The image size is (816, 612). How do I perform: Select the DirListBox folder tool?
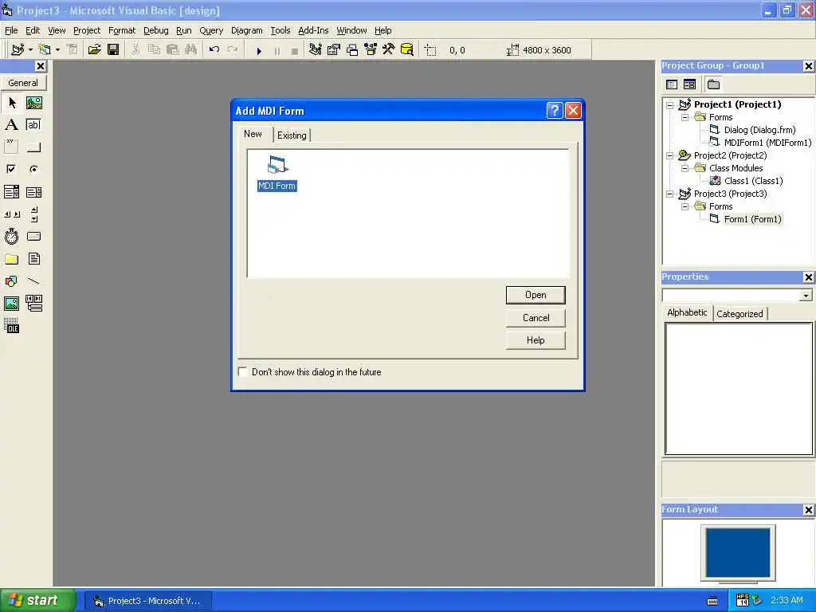[x=11, y=259]
